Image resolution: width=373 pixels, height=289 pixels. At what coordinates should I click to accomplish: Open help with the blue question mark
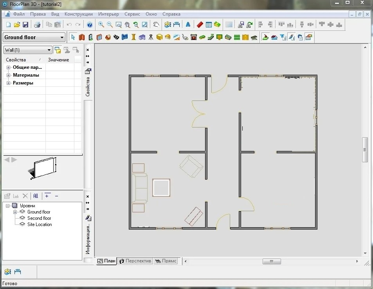coord(90,25)
